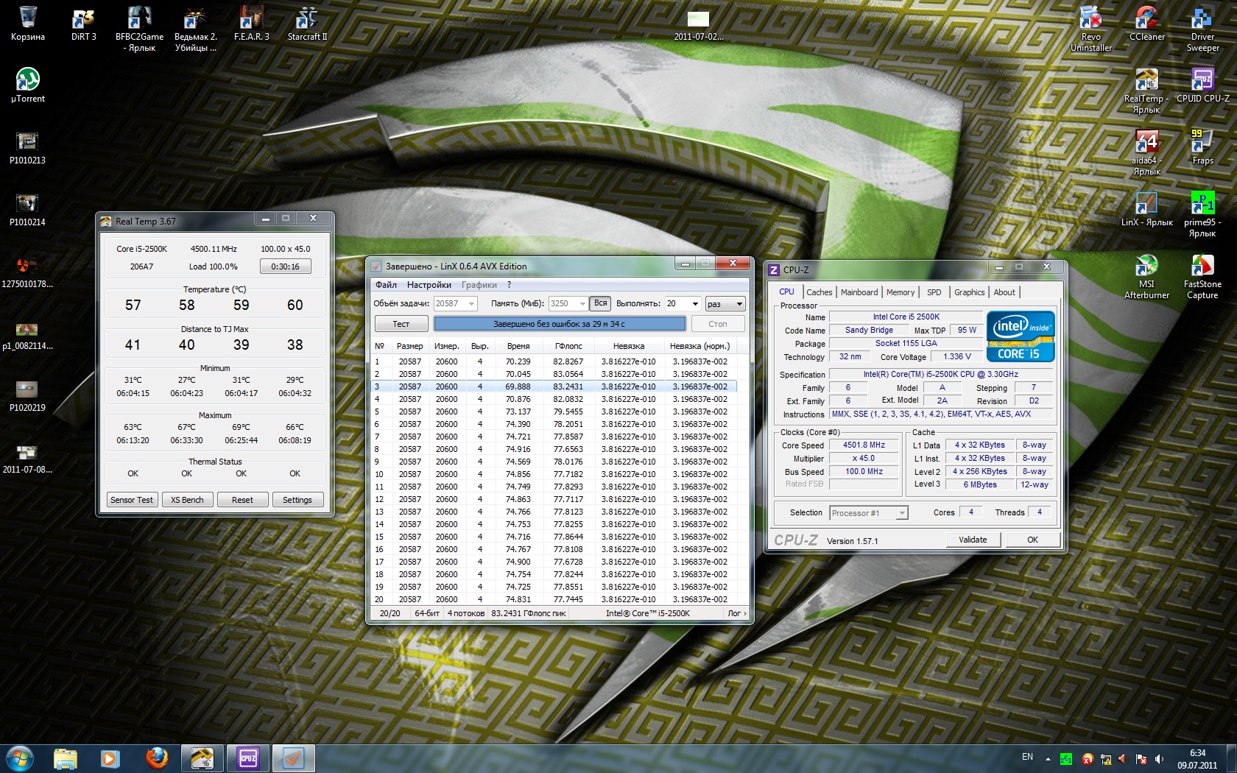This screenshot has width=1237, height=773.
Task: Launch the MSI Afterburner desktop icon
Action: tap(1147, 275)
